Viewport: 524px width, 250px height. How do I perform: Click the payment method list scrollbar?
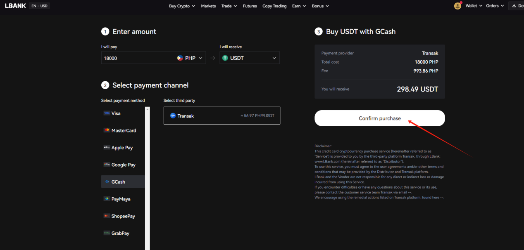(148, 178)
